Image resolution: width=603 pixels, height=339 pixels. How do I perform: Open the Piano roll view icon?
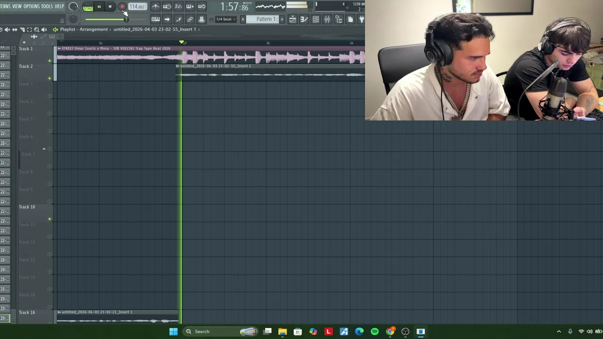point(304,19)
